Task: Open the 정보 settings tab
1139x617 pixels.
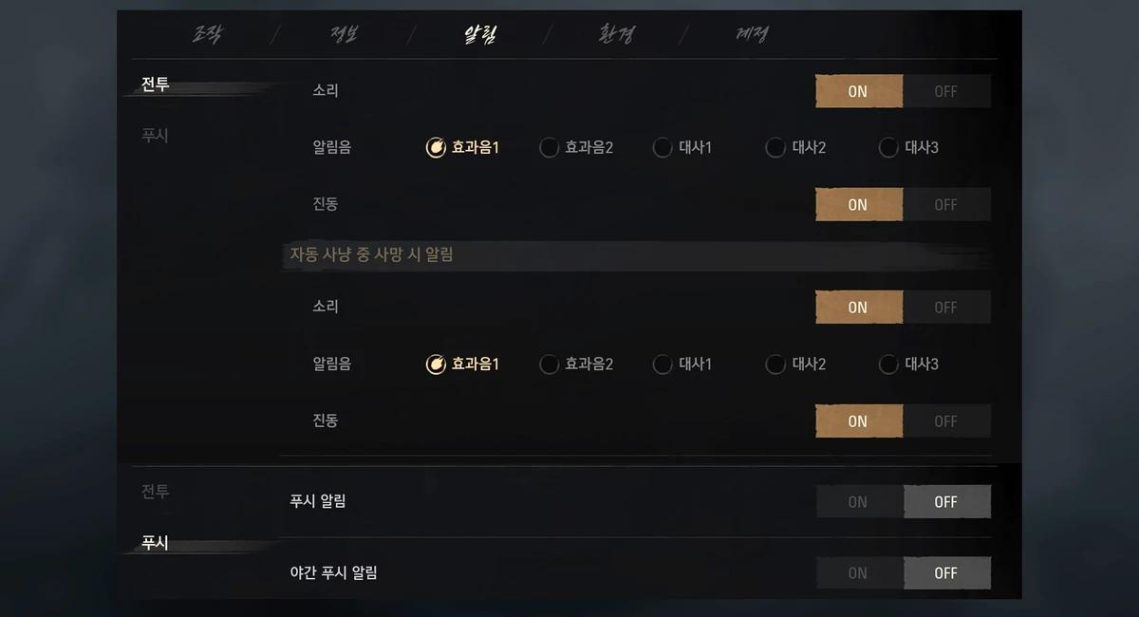Action: [344, 34]
